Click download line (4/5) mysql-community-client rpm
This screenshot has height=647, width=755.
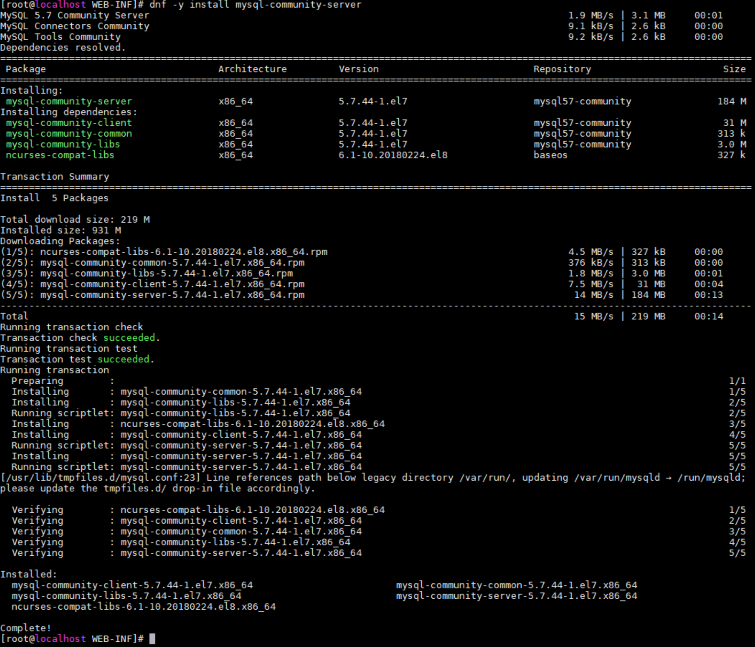(x=153, y=284)
